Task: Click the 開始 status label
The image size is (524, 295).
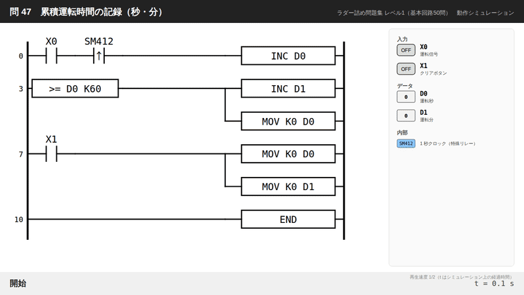Action: click(x=18, y=283)
